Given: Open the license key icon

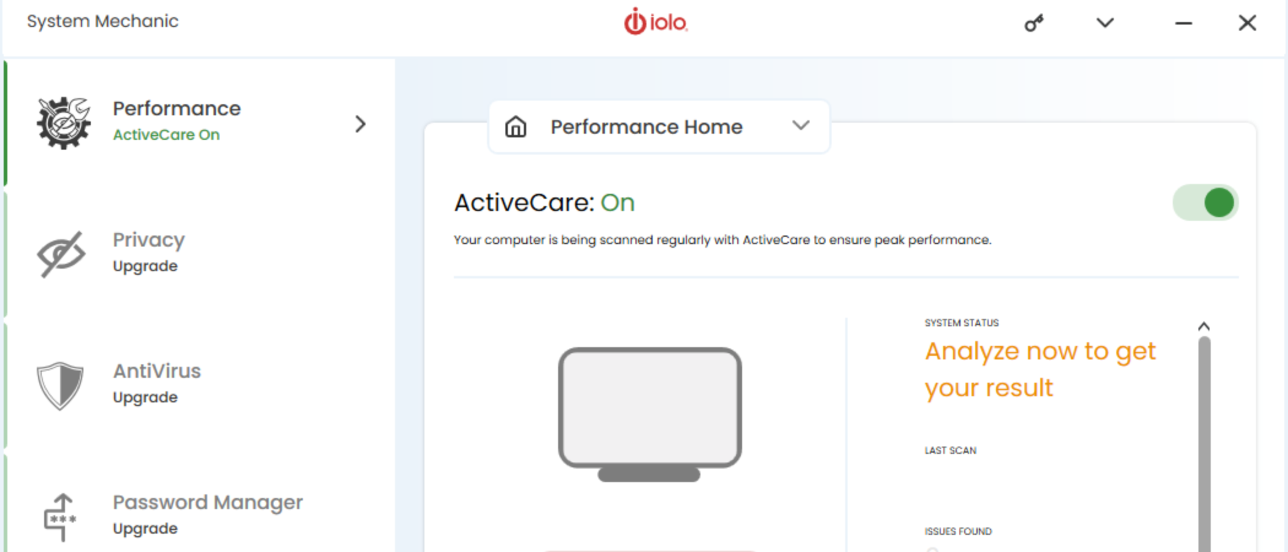Looking at the screenshot, I should [x=1034, y=23].
